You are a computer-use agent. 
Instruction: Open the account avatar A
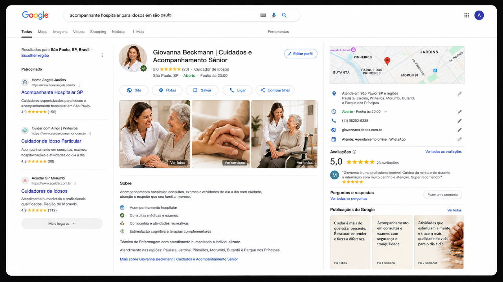pyautogui.click(x=479, y=15)
